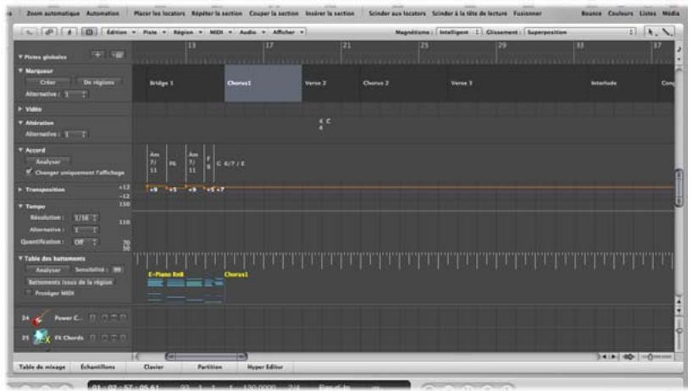Viewport: 692px width, 391px height.
Task: Open the Afficher local menu
Action: tap(288, 32)
